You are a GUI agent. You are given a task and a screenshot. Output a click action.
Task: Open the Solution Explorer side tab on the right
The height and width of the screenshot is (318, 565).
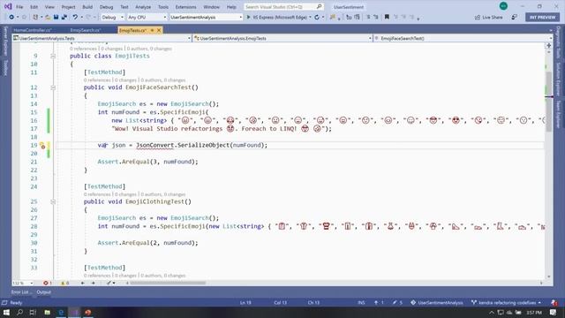[558, 79]
